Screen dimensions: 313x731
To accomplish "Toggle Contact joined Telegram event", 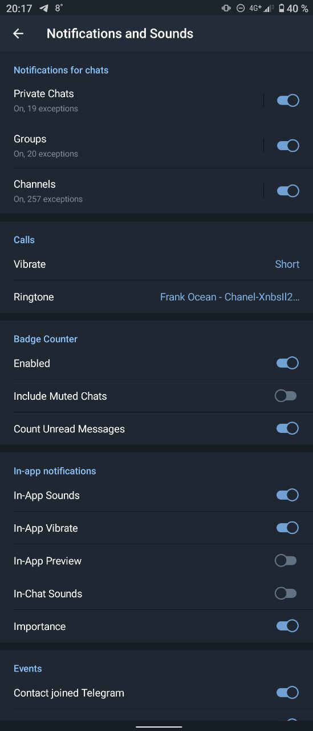I will (288, 693).
